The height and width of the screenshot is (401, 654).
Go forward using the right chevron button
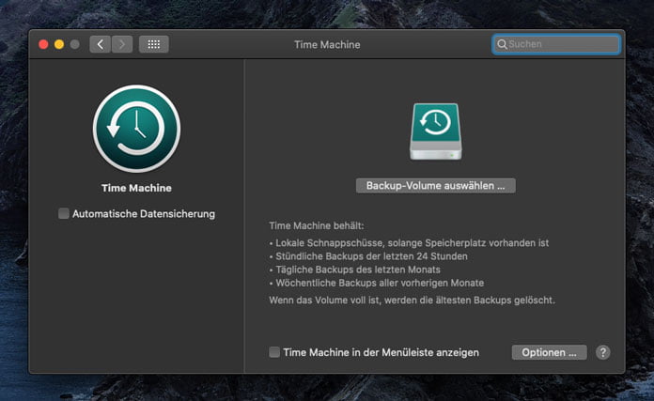pyautogui.click(x=122, y=44)
